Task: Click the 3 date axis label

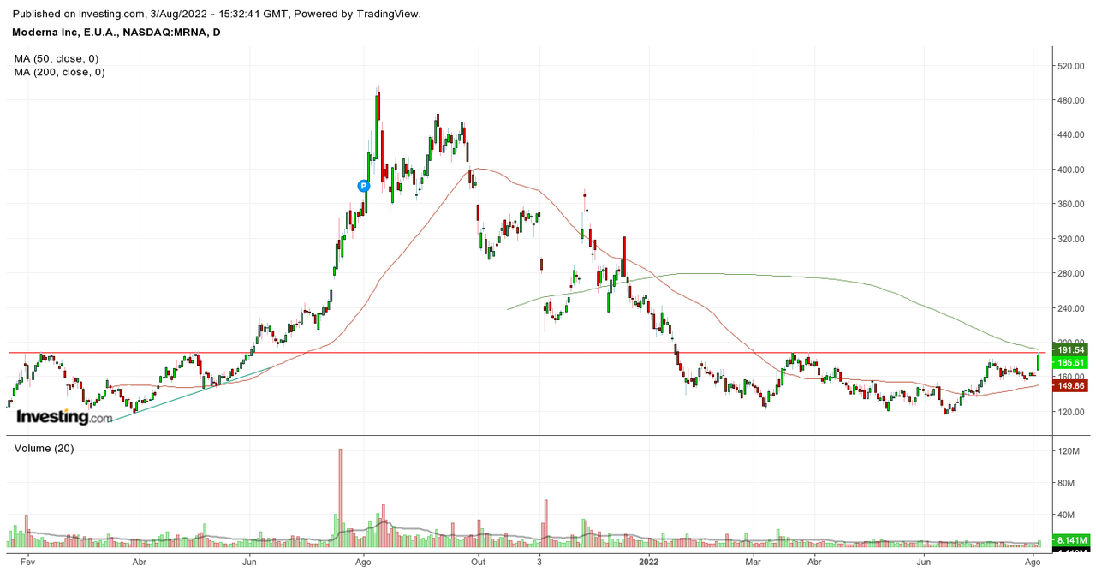Action: [x=539, y=562]
